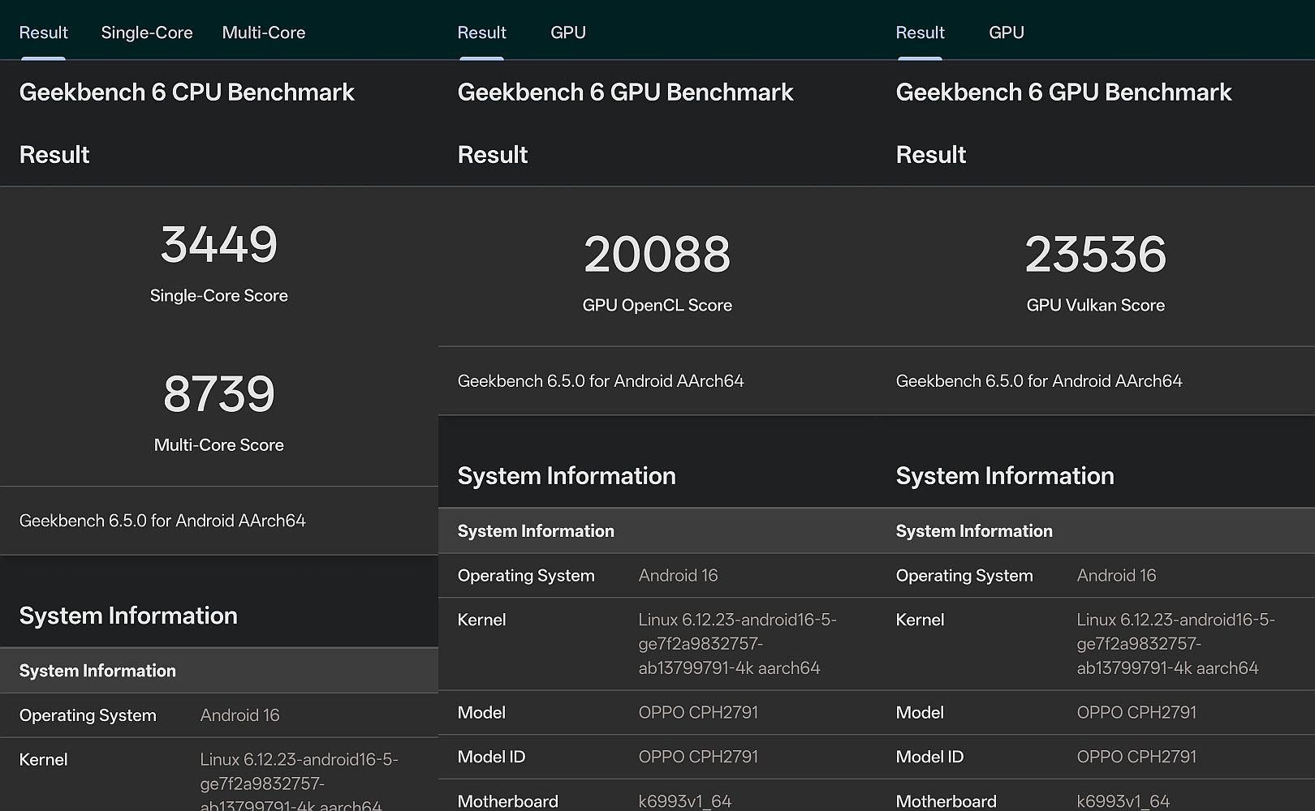Click the 'GPU OpenCL Score' label

point(657,305)
